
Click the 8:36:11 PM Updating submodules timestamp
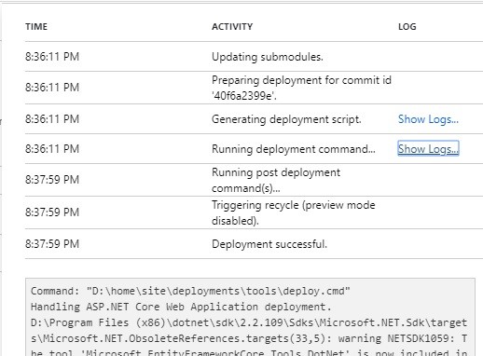(x=52, y=57)
